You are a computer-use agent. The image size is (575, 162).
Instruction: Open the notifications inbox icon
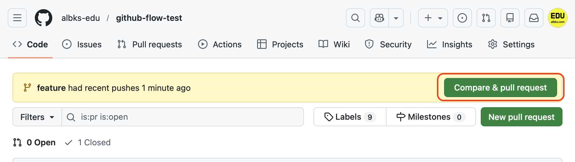[x=534, y=18]
